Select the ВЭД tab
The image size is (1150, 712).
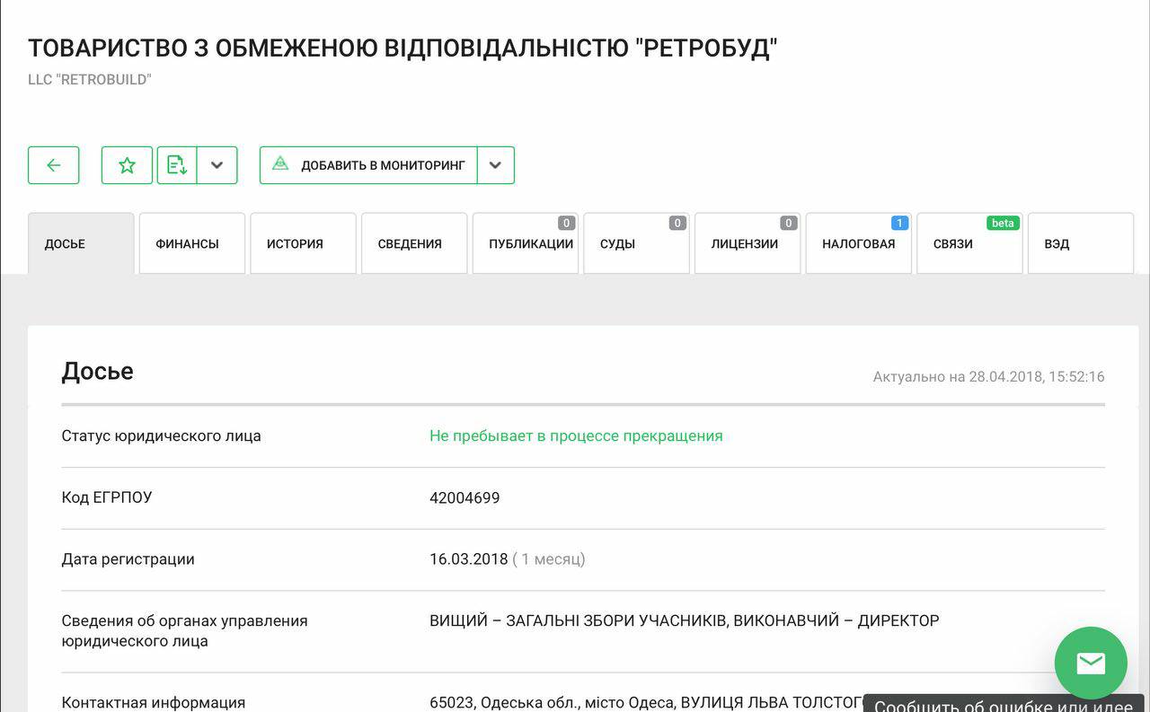pyautogui.click(x=1080, y=243)
